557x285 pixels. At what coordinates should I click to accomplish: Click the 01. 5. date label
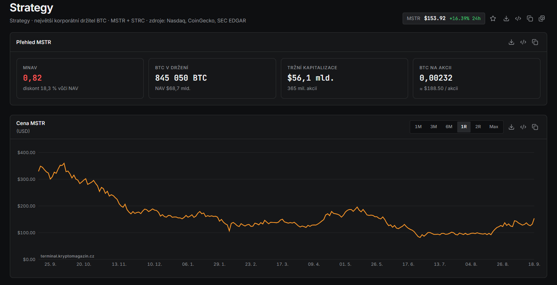tap(345, 264)
